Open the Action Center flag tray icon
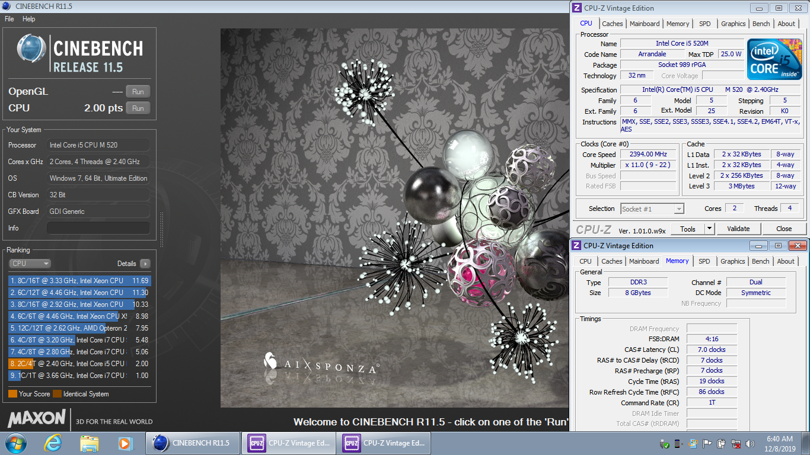The image size is (810, 455). point(707,444)
